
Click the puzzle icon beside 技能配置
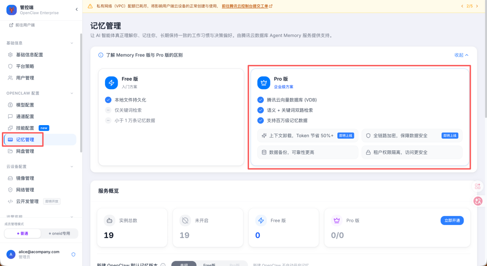coord(10,128)
